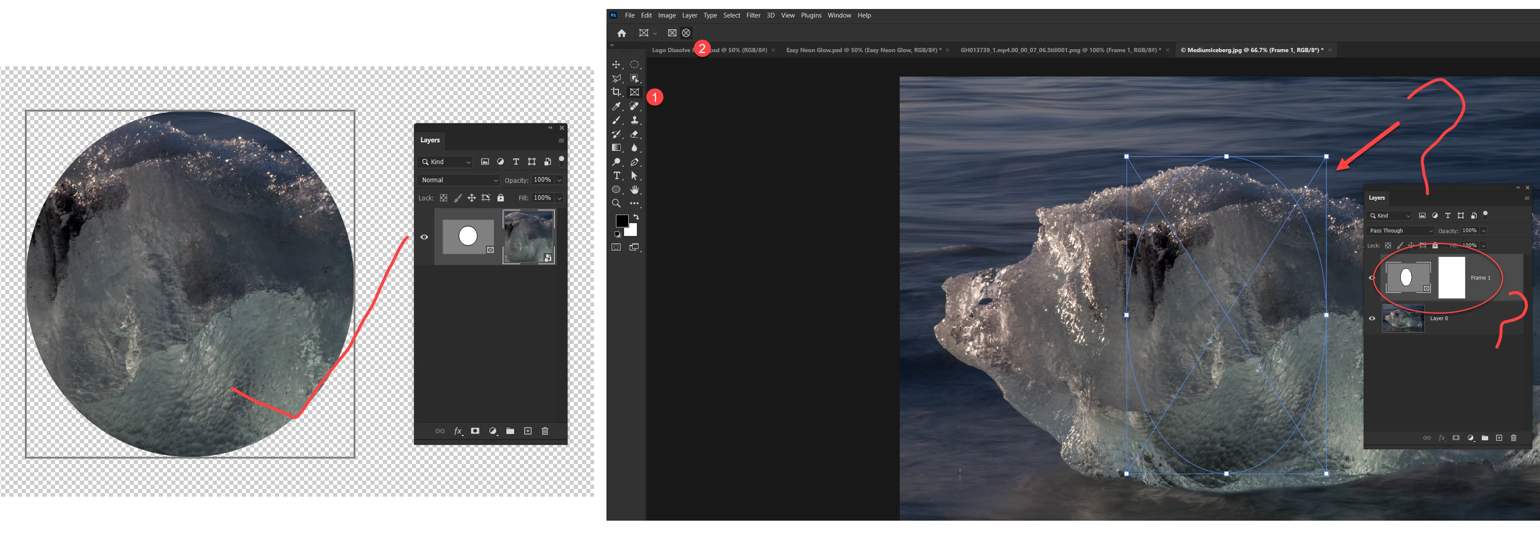Select the Pen tool
The width and height of the screenshot is (1540, 554).
pyautogui.click(x=634, y=162)
